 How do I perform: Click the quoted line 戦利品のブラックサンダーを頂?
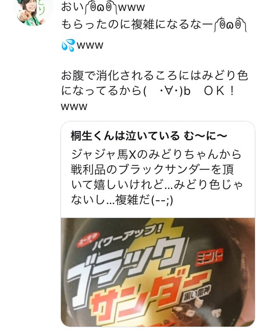point(152,169)
